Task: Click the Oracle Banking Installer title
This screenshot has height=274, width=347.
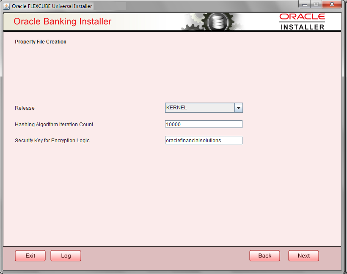Action: [x=62, y=22]
